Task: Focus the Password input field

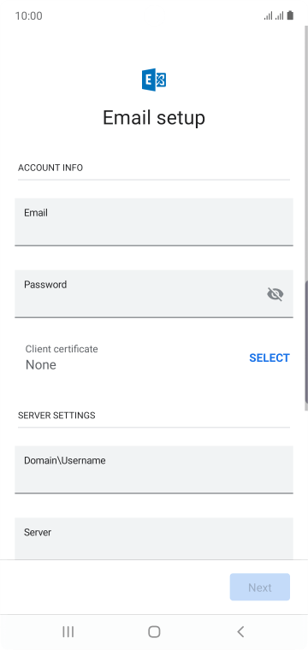Action: pos(154,294)
